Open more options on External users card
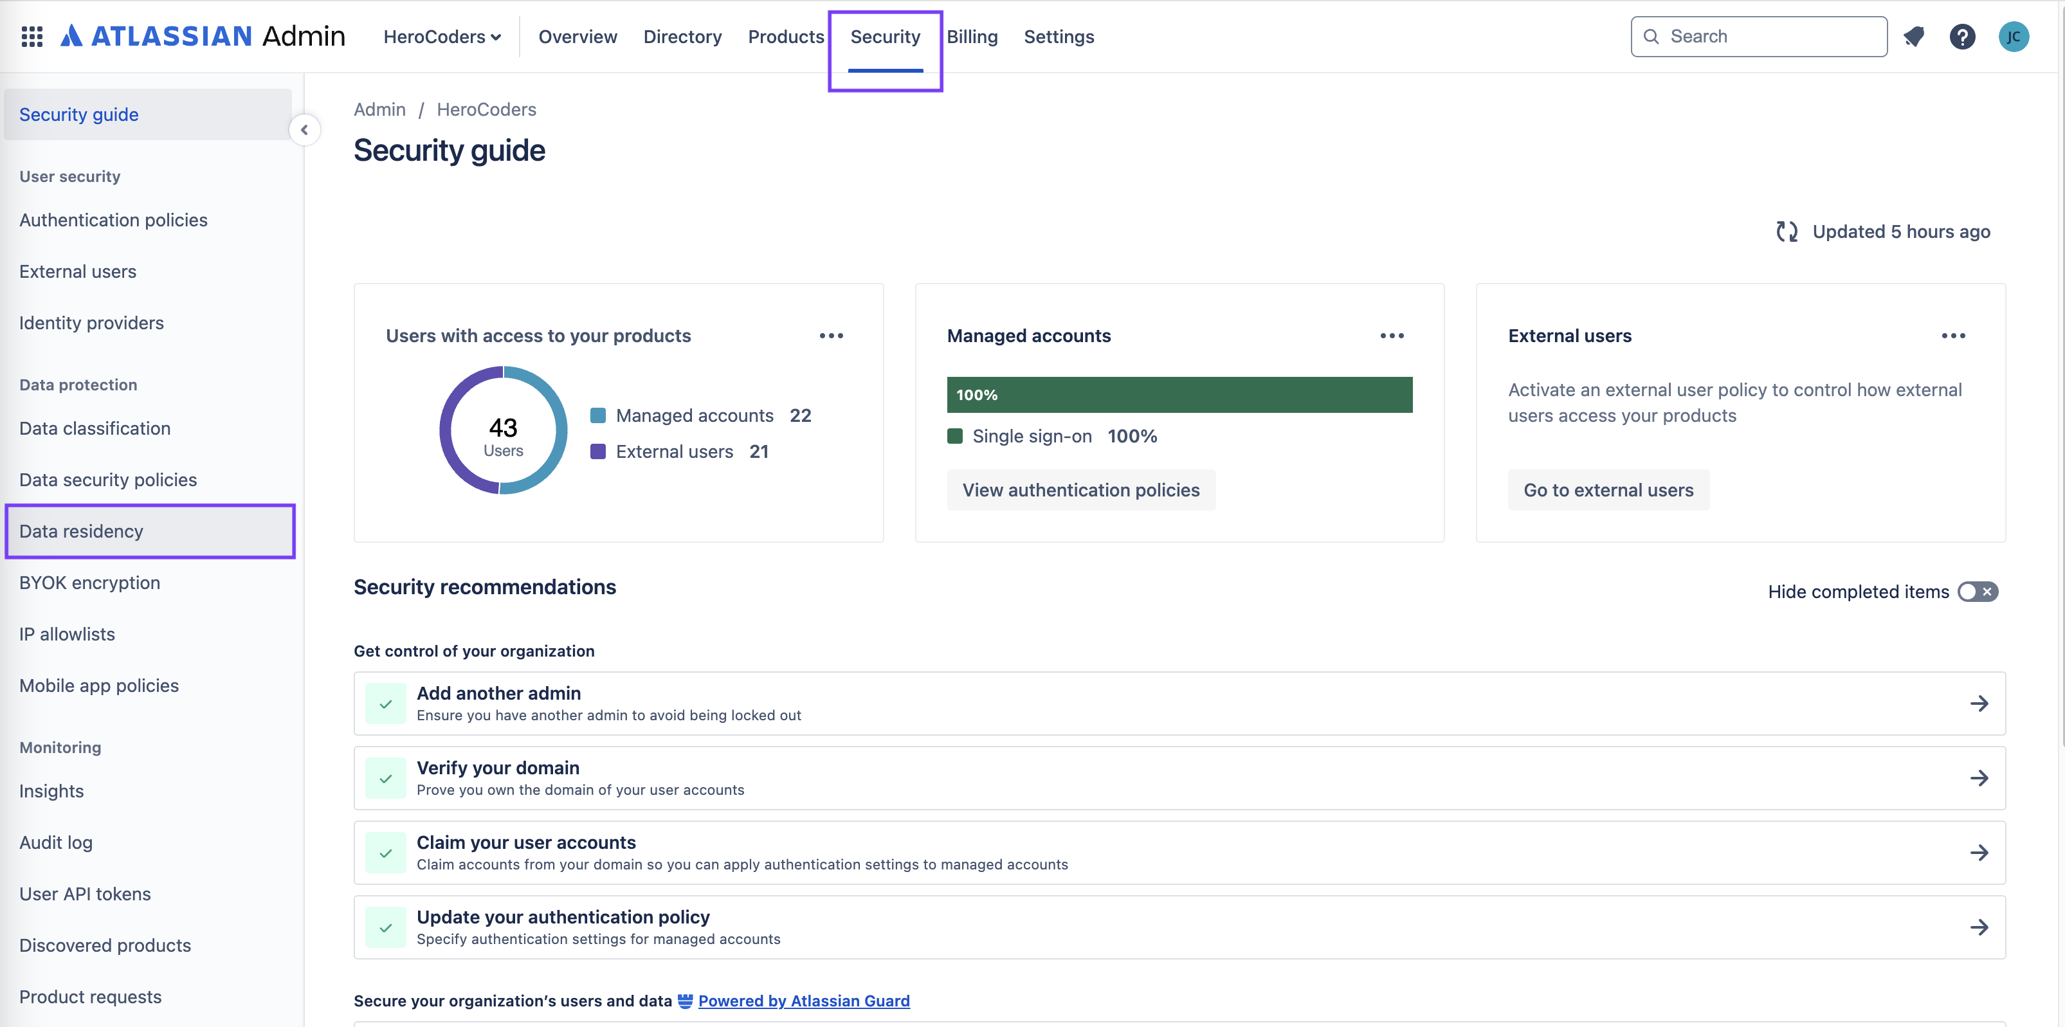2065x1027 pixels. [1952, 336]
